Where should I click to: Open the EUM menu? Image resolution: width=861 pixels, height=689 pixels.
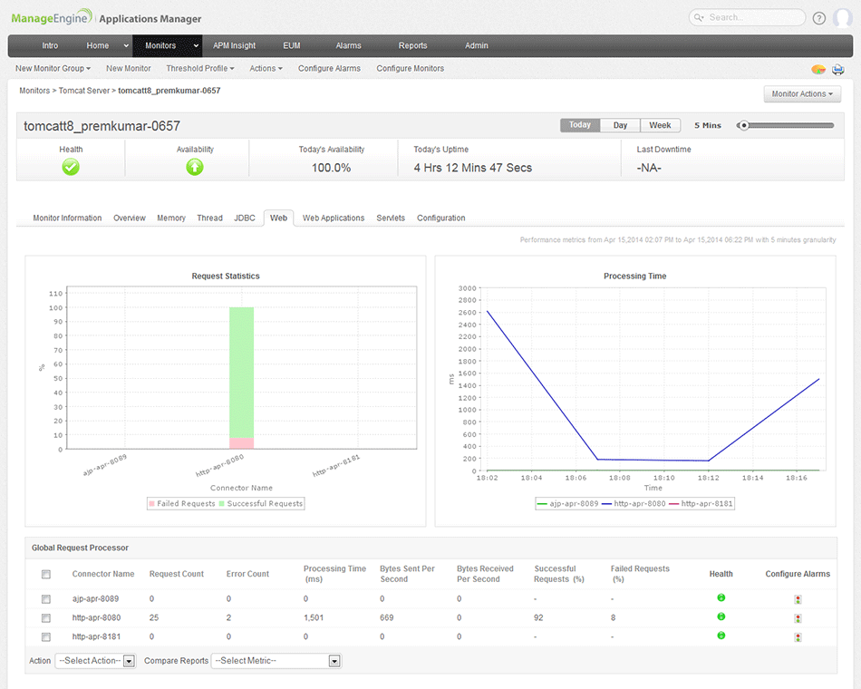click(292, 45)
